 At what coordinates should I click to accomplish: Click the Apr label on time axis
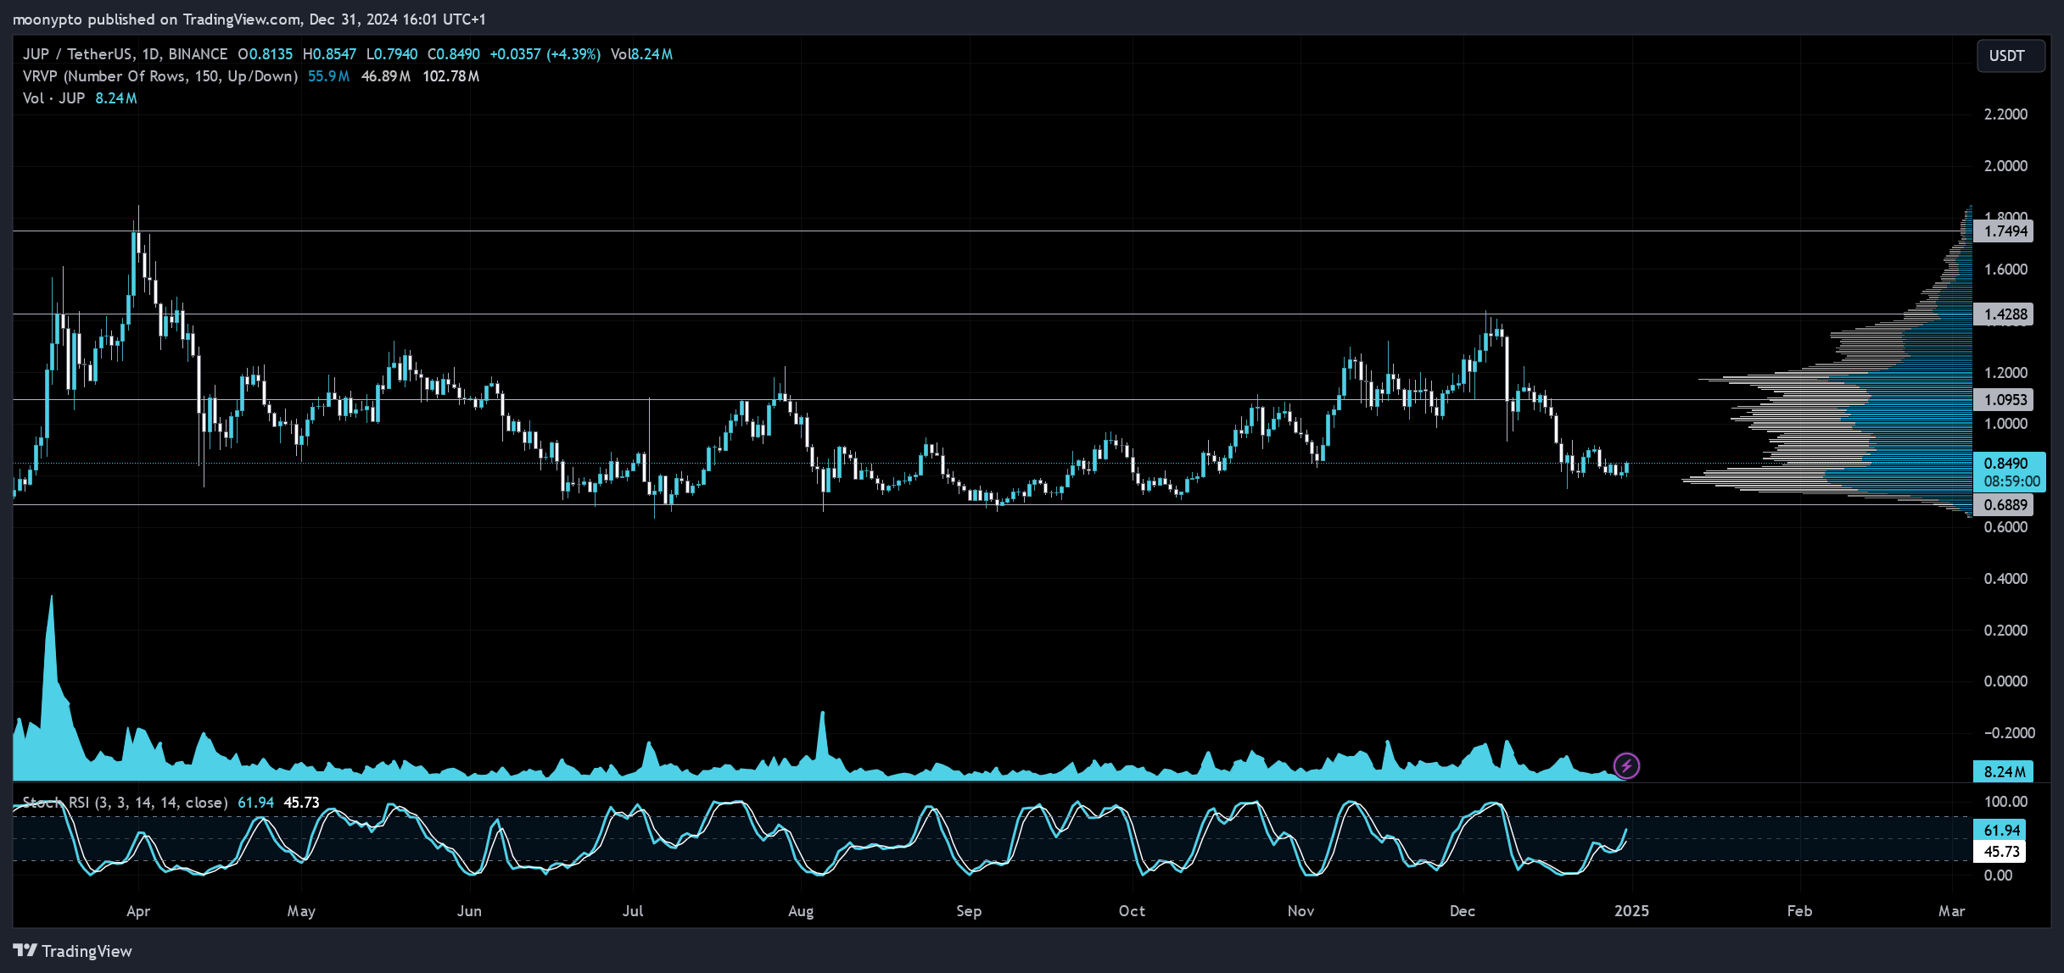[138, 911]
